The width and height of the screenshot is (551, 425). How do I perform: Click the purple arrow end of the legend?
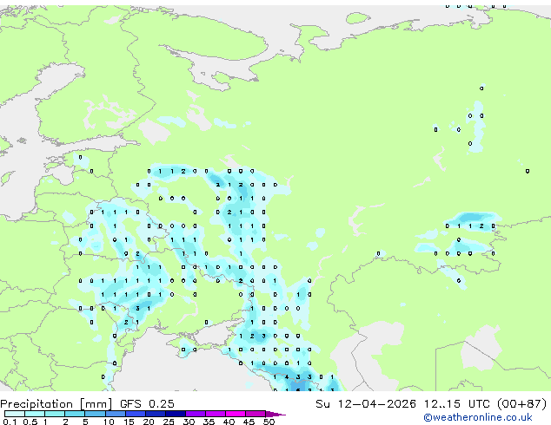click(275, 414)
